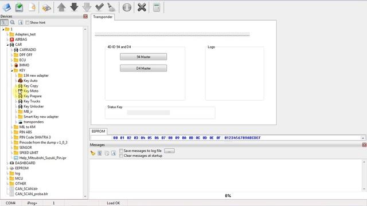The width and height of the screenshot is (367, 206).
Task: Select the Key Prepare tree item
Action: tap(33, 96)
